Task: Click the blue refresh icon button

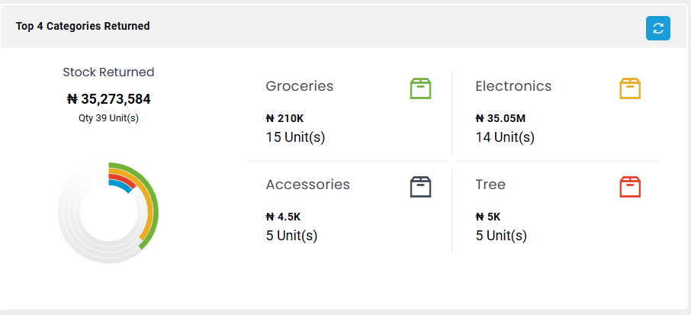Action: pos(658,28)
